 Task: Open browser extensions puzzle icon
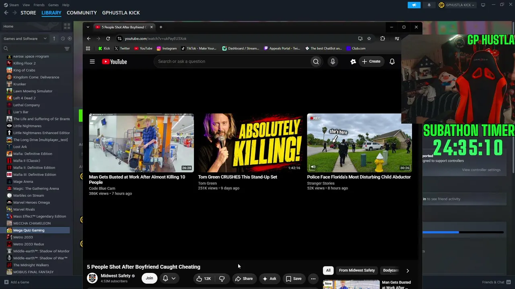point(383,39)
